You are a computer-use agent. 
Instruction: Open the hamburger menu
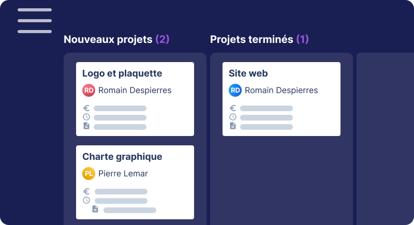tap(35, 21)
